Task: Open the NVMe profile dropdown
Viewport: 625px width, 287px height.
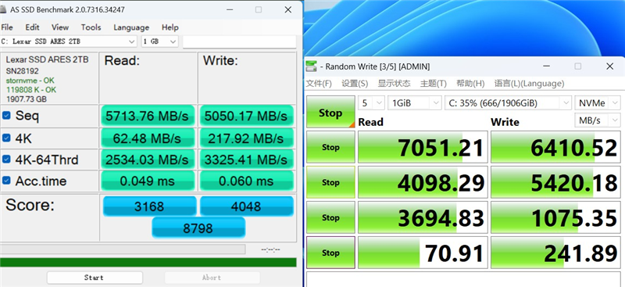Action: 597,103
